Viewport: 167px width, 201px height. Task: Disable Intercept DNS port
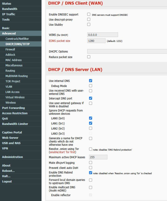point(91,98)
